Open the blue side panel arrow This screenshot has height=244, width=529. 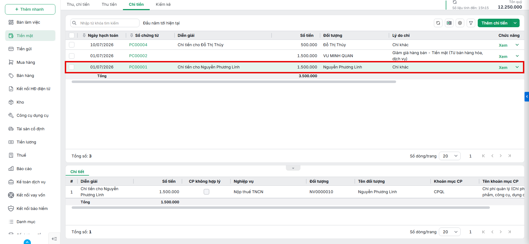[x=527, y=97]
